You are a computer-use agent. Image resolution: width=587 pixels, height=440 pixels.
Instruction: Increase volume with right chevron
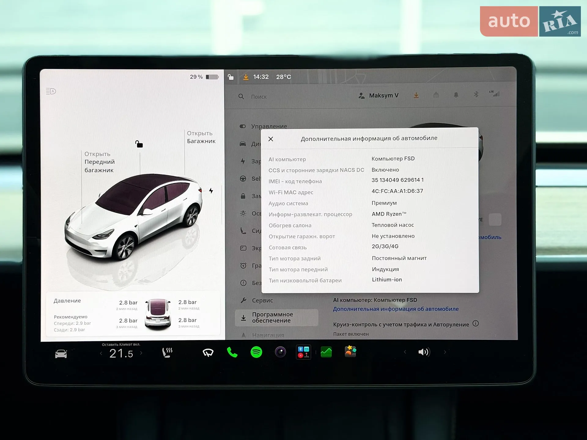click(445, 352)
